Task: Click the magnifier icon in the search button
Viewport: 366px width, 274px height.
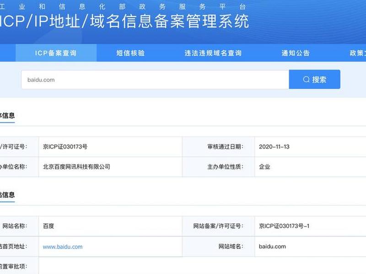Action: pos(306,79)
